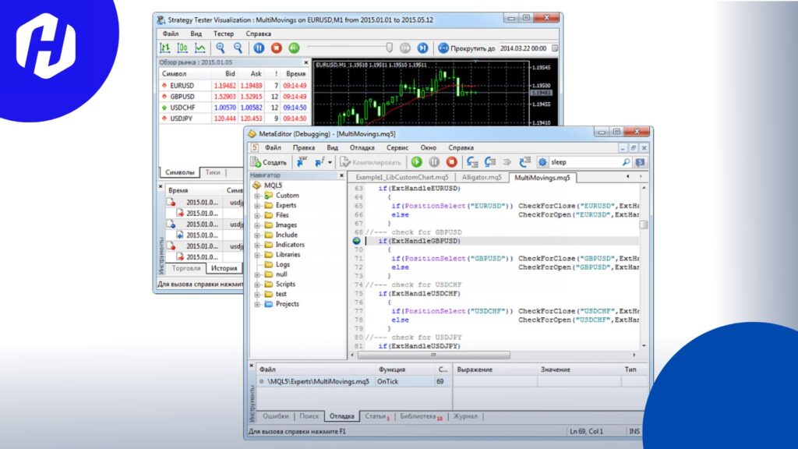Zoom in on the tester chart with magnifier icon
The width and height of the screenshot is (798, 449).
point(219,48)
